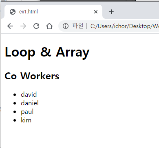The width and height of the screenshot is (159, 148).
Task: Select the 'daniel' list item
Action: pos(30,103)
